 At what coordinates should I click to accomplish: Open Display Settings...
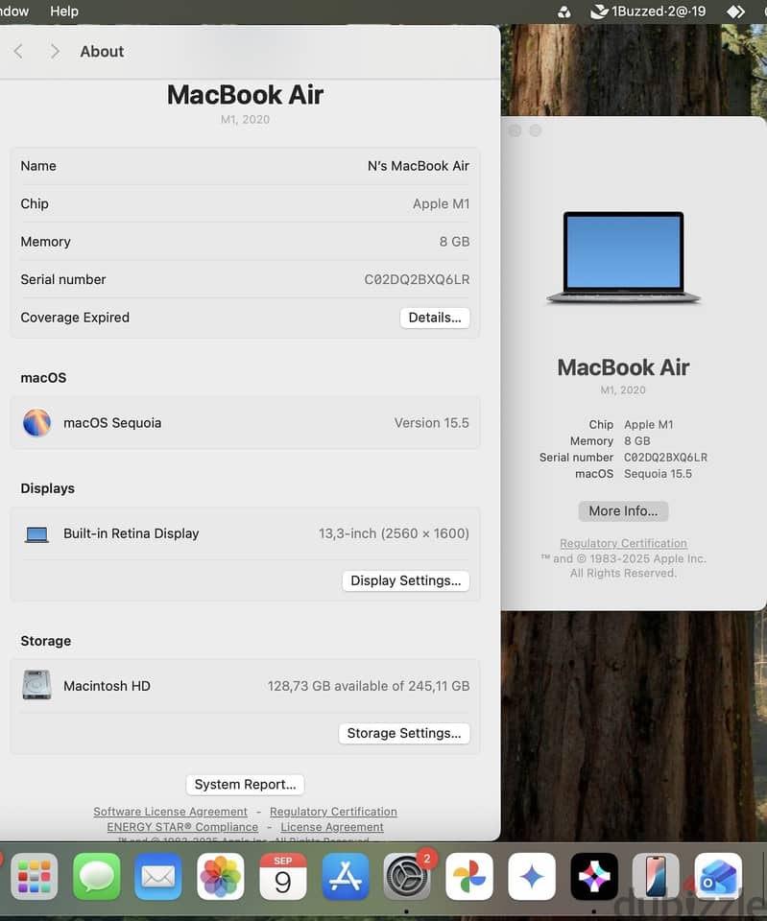coord(405,581)
